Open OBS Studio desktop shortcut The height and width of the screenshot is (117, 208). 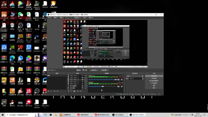pos(37,92)
